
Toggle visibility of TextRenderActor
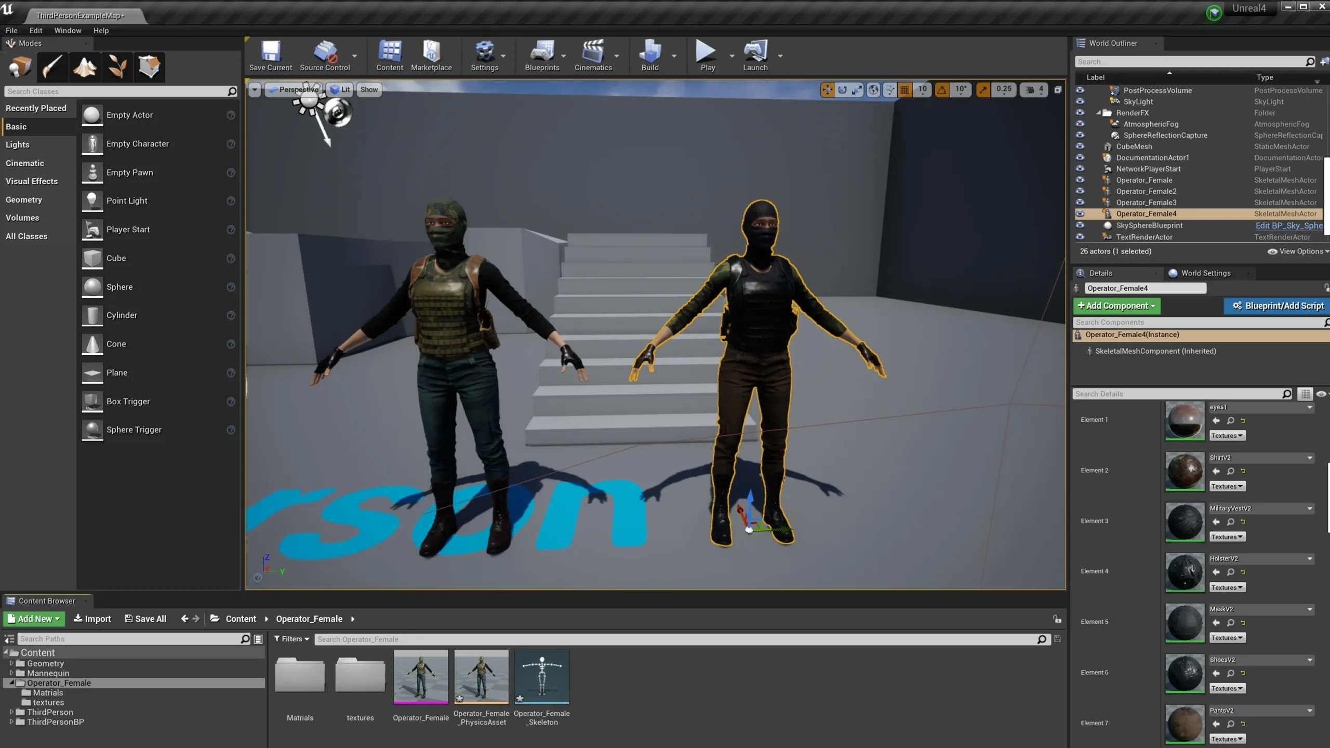[1080, 237]
